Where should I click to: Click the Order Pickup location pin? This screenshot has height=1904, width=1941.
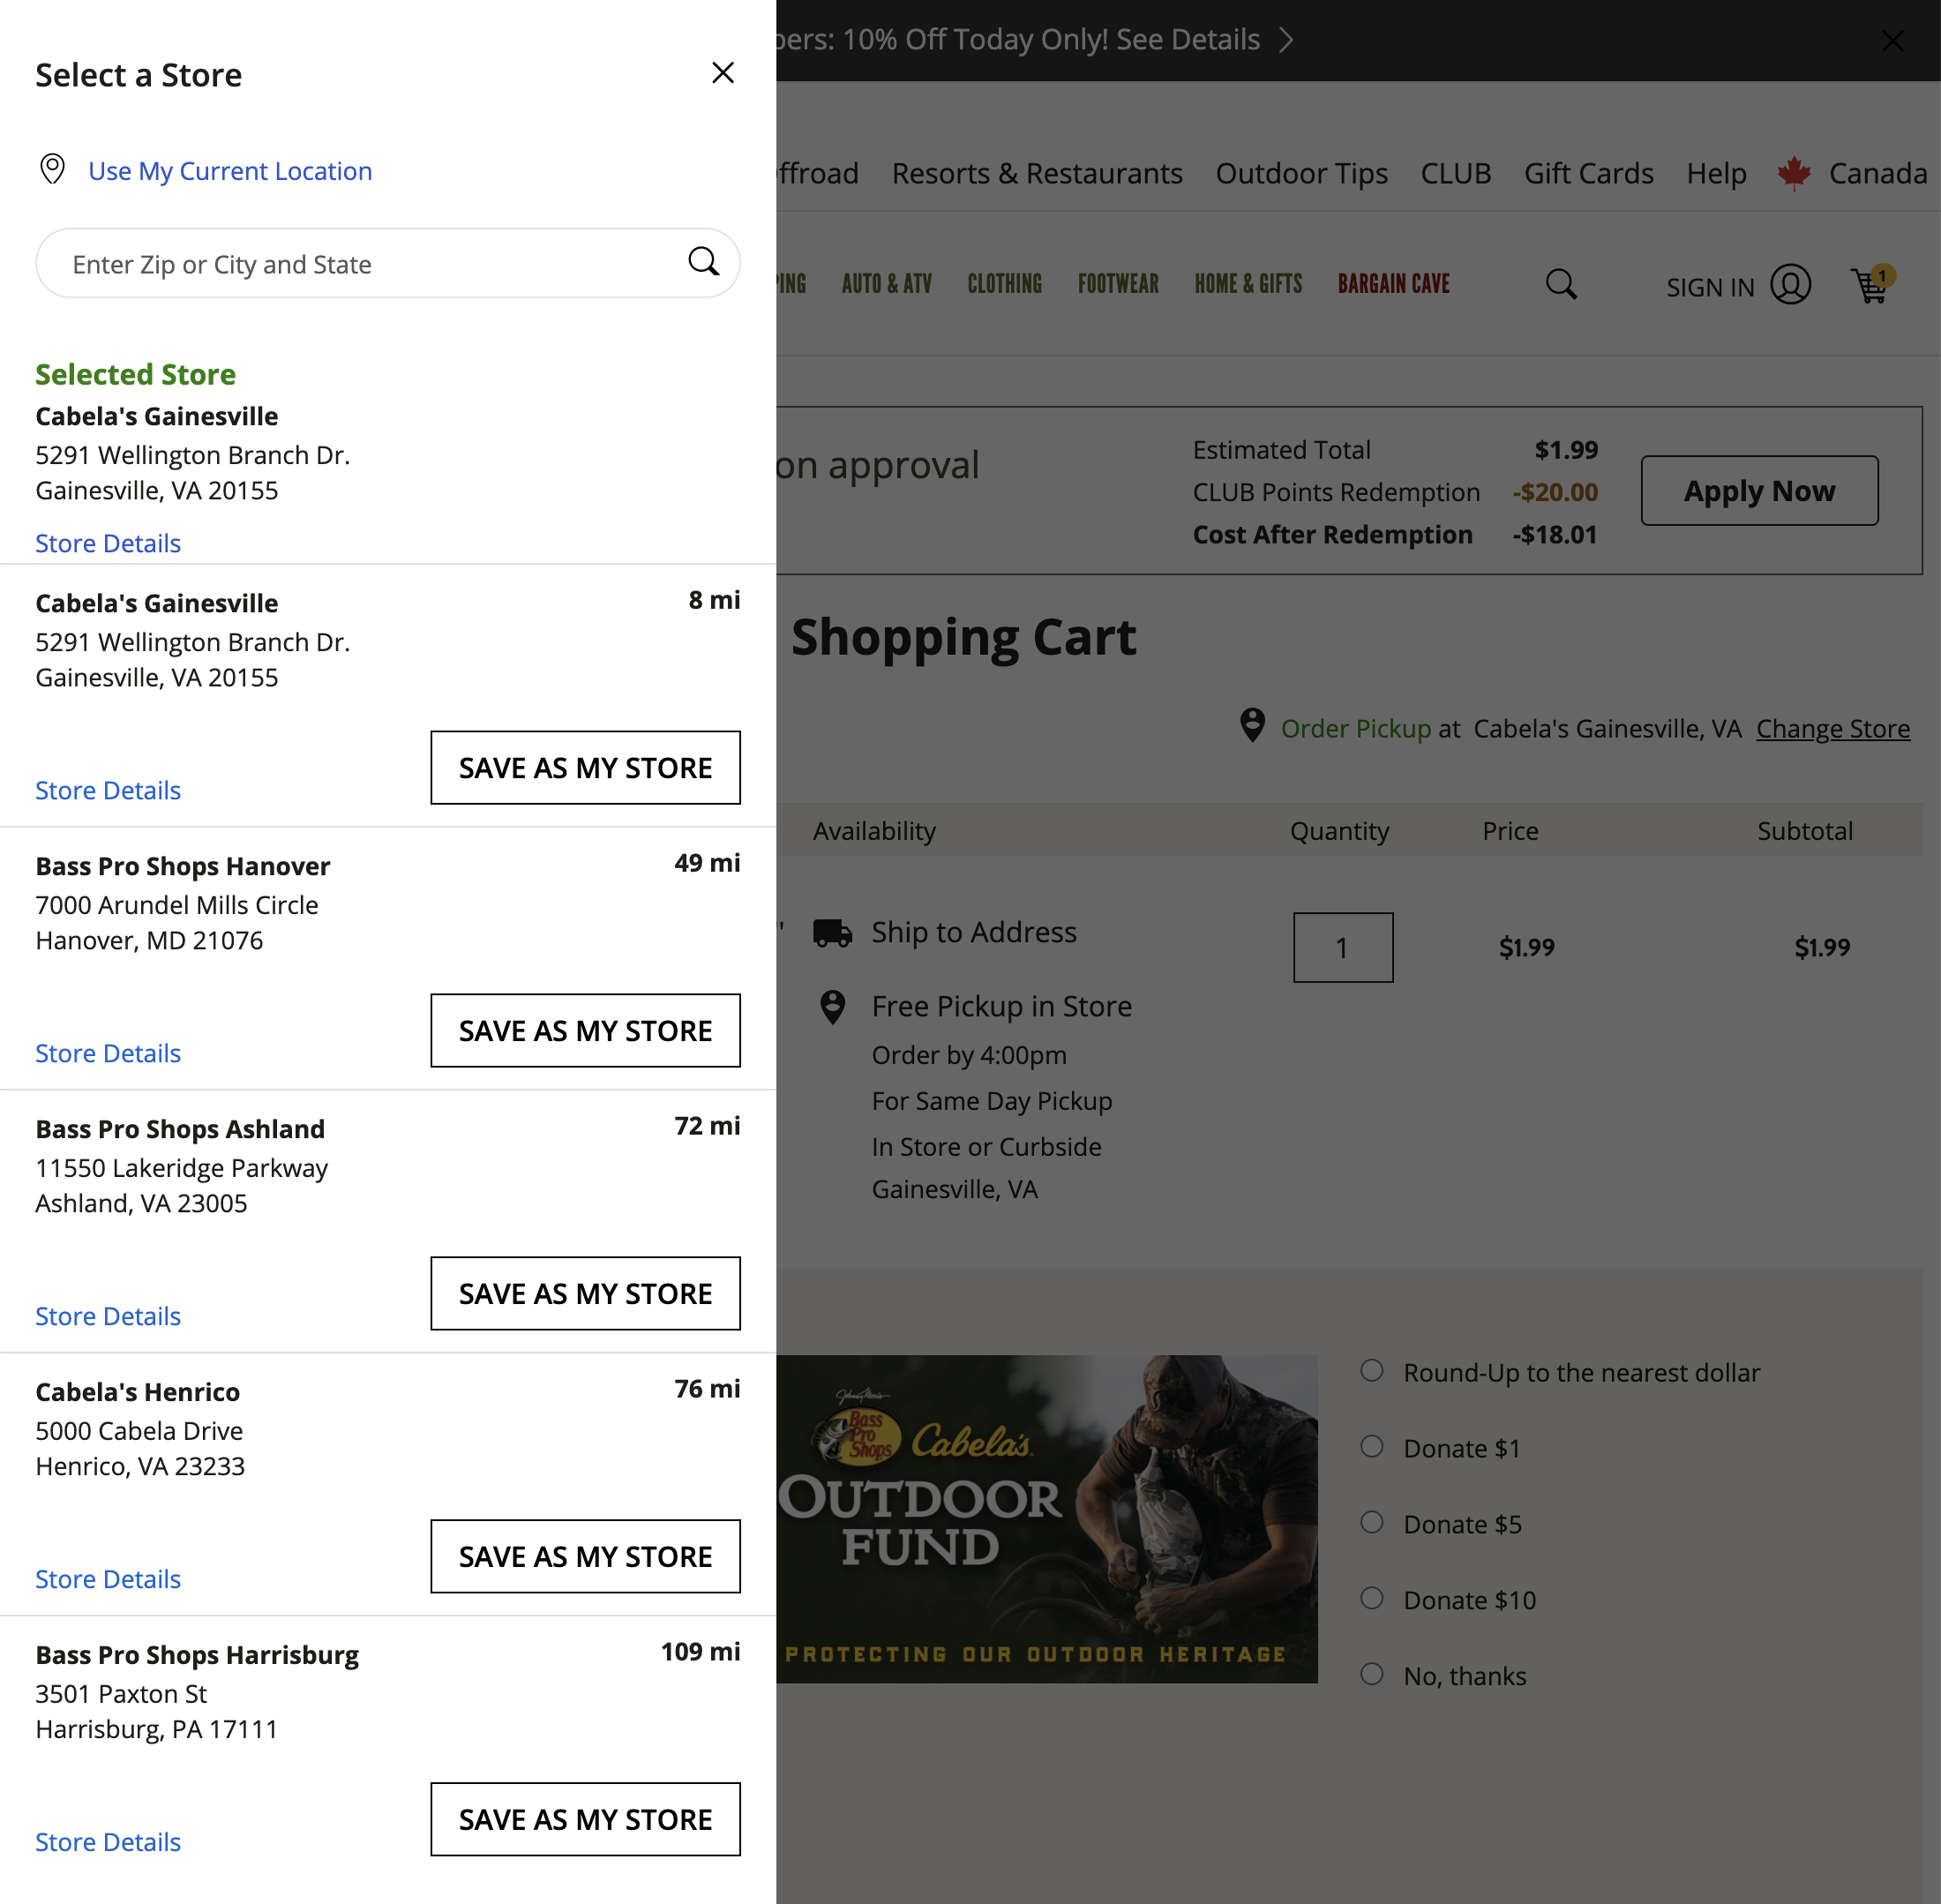click(1251, 727)
